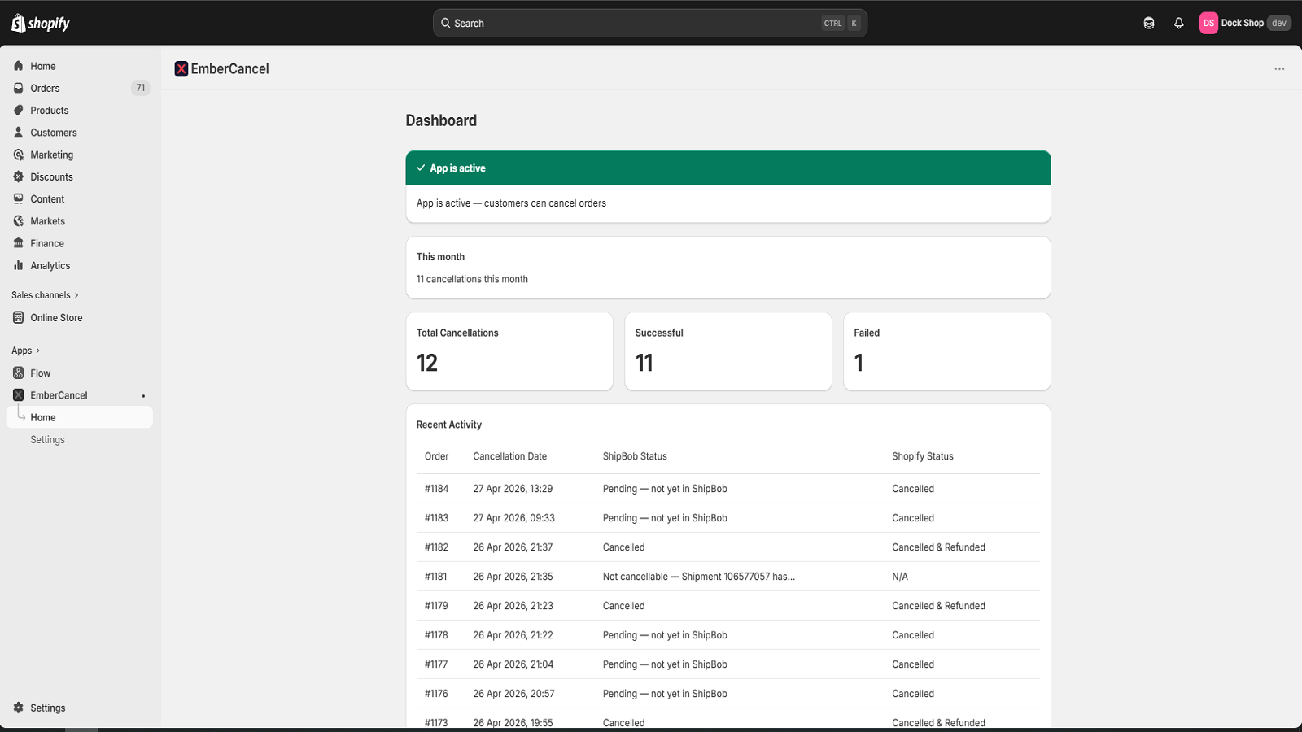
Task: Click the Markets globe icon
Action: (19, 220)
